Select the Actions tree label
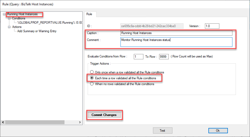The height and width of the screenshot is (137, 250). [17, 27]
